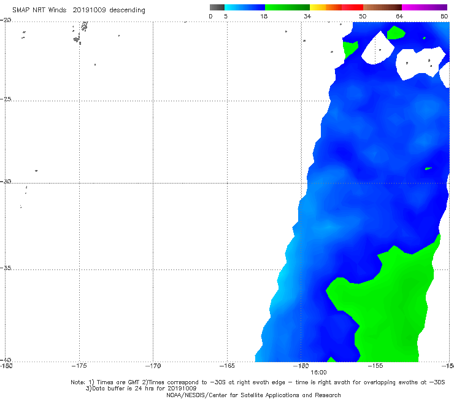Image resolution: width=454 pixels, height=399 pixels.
Task: Click the green segment of the color scale
Action: click(x=287, y=7)
